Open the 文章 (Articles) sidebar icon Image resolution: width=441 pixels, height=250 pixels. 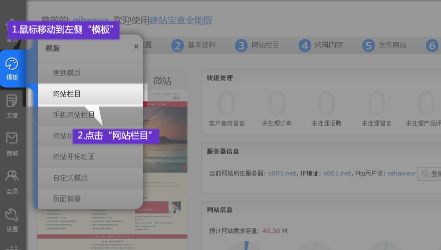pyautogui.click(x=12, y=106)
